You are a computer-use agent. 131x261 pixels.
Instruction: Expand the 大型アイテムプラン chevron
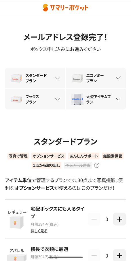click(x=118, y=99)
